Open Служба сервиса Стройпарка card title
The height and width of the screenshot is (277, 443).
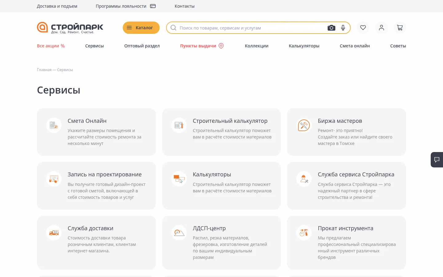pyautogui.click(x=356, y=175)
